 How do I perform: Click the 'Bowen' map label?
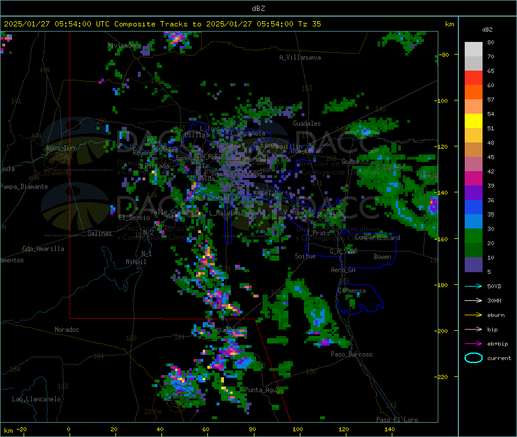(383, 257)
